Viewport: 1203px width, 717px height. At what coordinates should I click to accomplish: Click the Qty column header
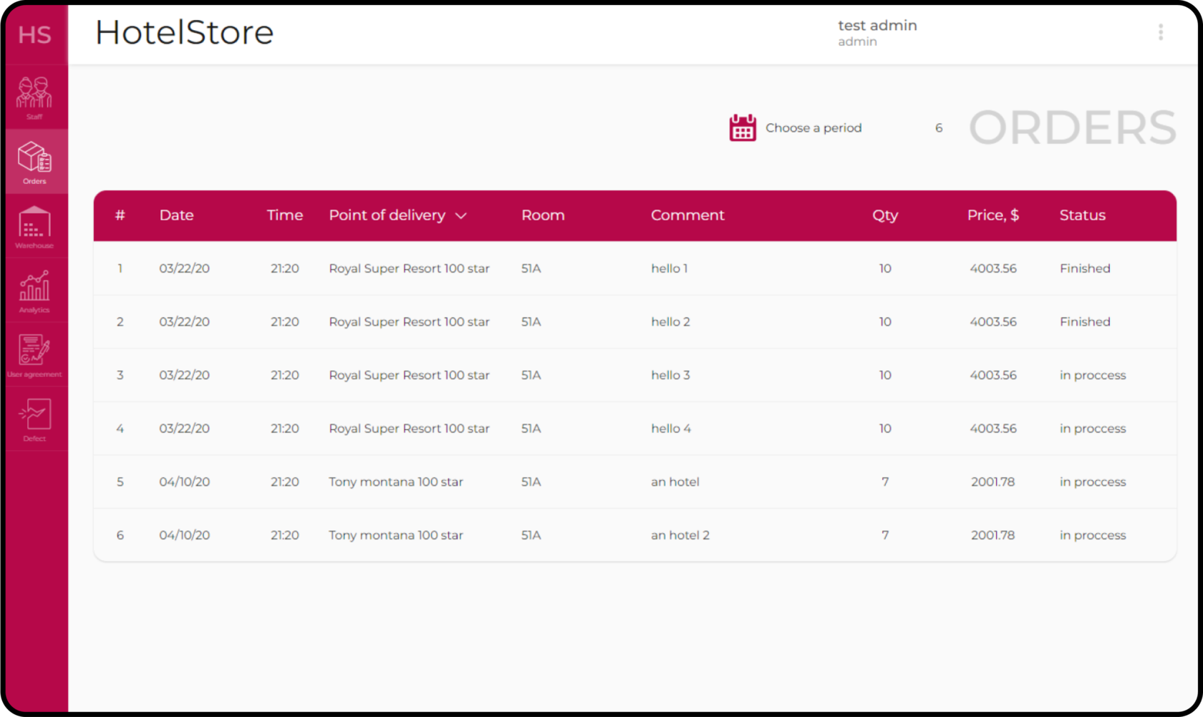pyautogui.click(x=885, y=215)
